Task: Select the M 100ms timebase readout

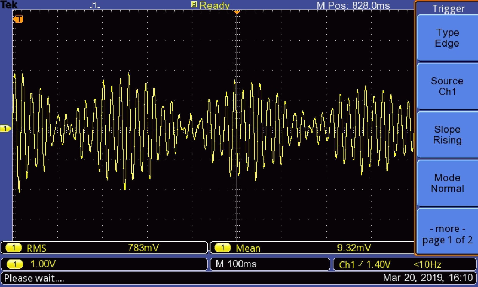Action: pos(236,264)
